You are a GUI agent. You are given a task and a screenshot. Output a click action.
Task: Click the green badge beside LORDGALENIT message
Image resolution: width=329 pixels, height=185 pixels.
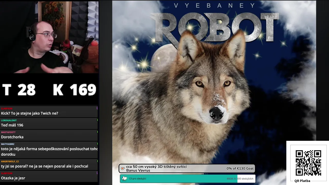97,120
